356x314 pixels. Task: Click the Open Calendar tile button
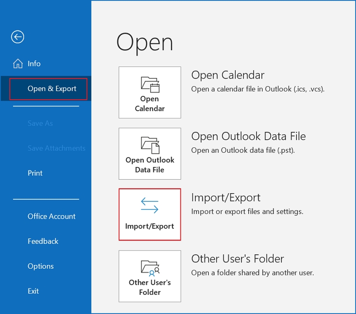[x=150, y=92]
